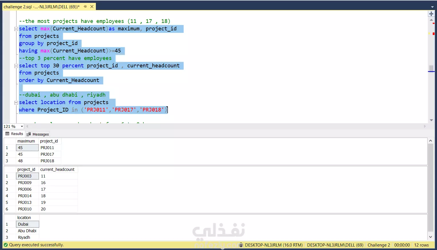Screen dimensions: 437x250
Task: Select the Dubai location cell
Action: coord(27,224)
